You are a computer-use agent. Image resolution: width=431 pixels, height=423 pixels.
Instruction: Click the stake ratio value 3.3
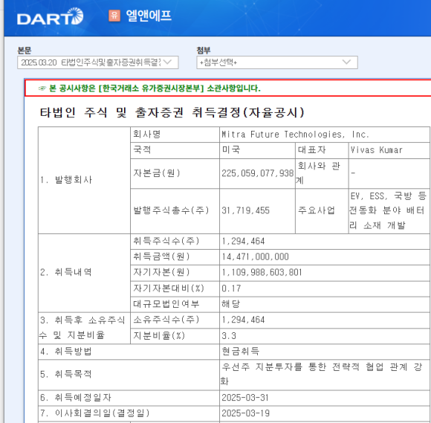pos(229,336)
